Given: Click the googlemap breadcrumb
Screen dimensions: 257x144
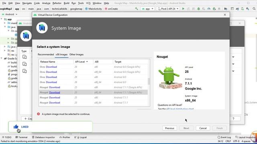Looking at the screenshot, I should pos(76,9).
